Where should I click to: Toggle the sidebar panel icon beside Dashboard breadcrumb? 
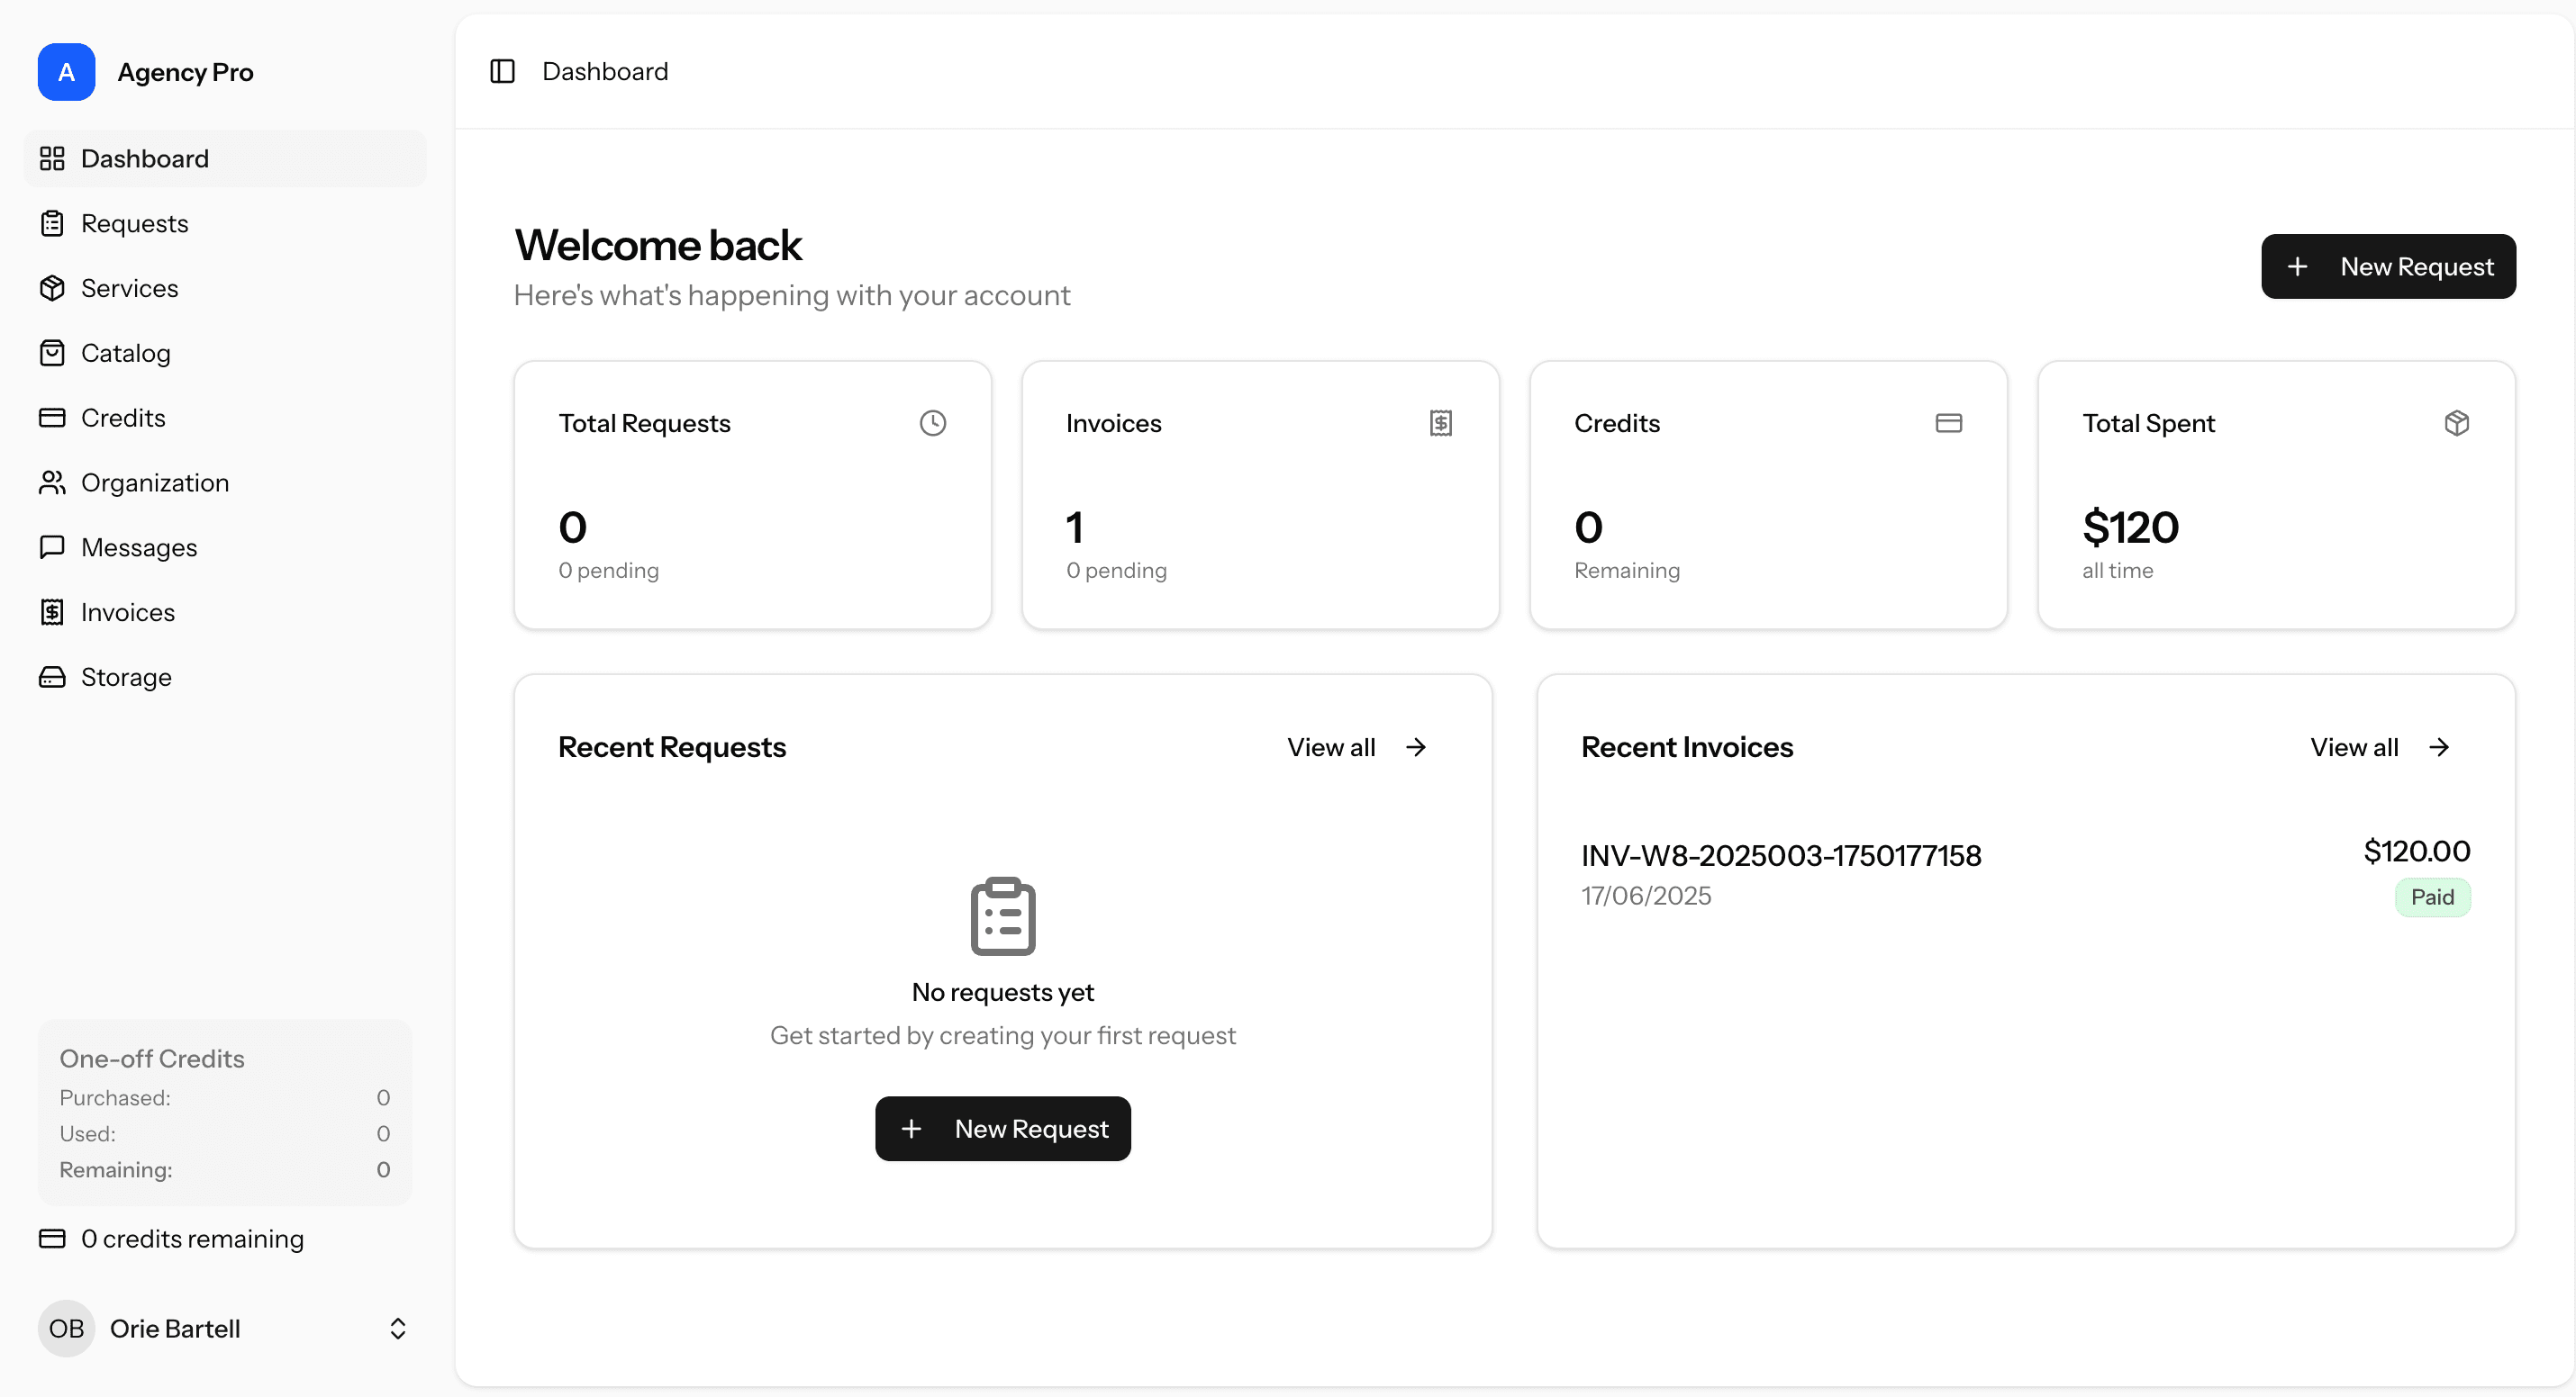502,71
